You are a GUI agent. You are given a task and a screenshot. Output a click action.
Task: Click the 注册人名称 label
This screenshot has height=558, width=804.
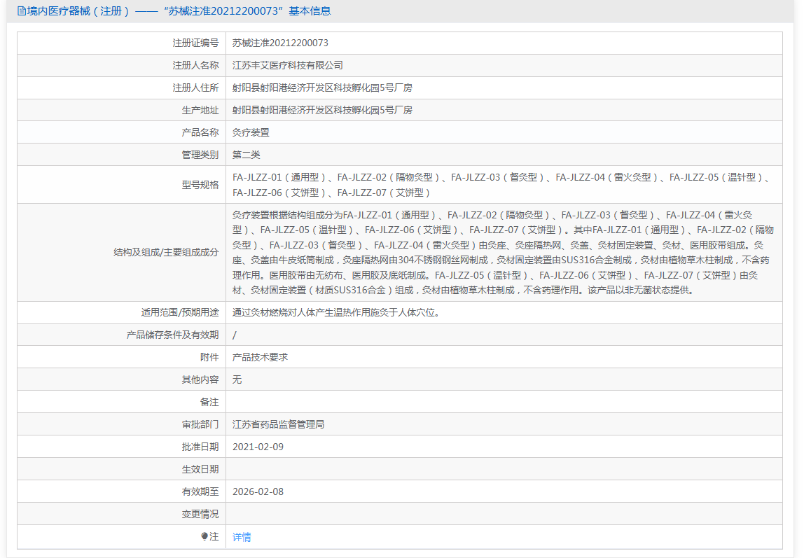195,65
